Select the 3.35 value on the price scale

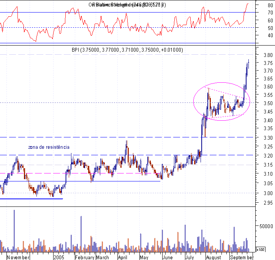[x=268, y=129]
